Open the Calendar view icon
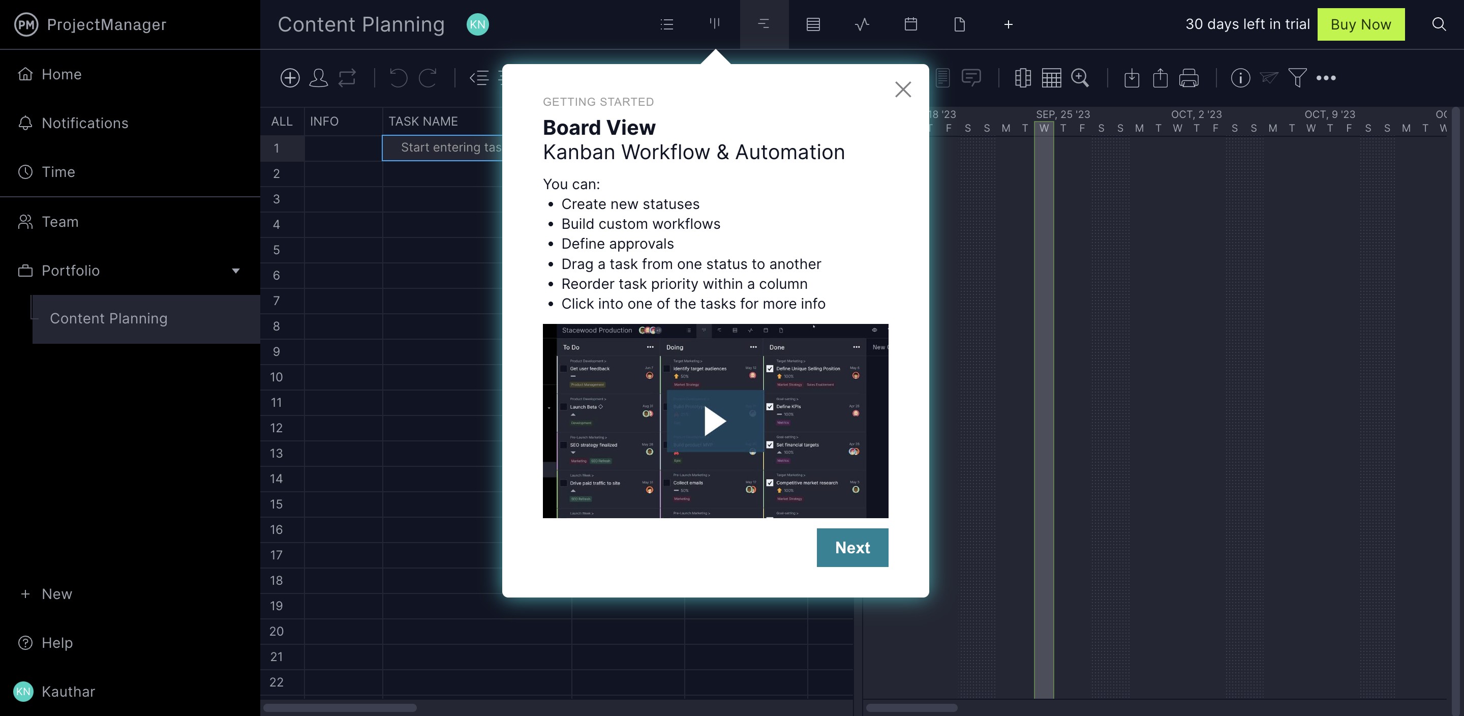The image size is (1464, 716). tap(910, 24)
